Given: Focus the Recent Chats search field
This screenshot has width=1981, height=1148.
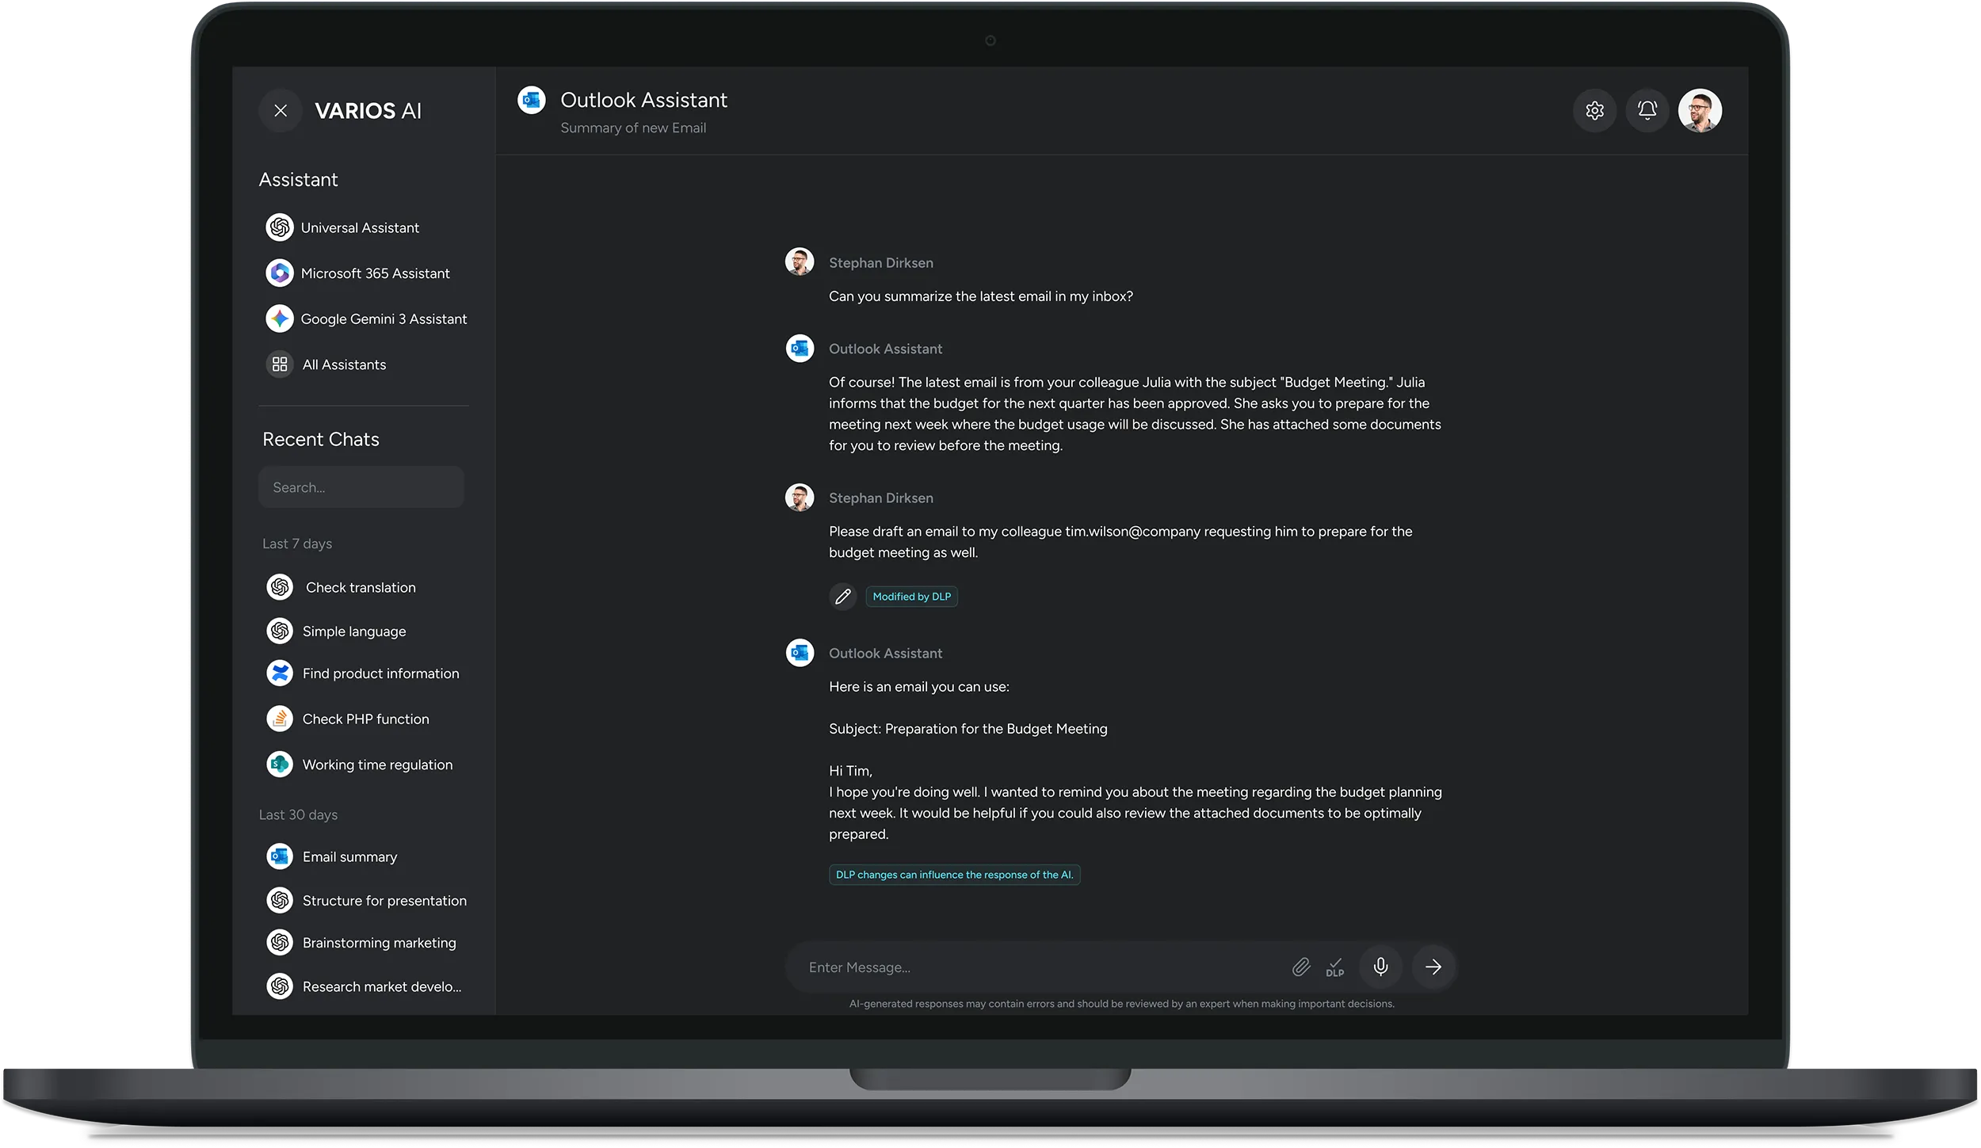Looking at the screenshot, I should point(361,487).
